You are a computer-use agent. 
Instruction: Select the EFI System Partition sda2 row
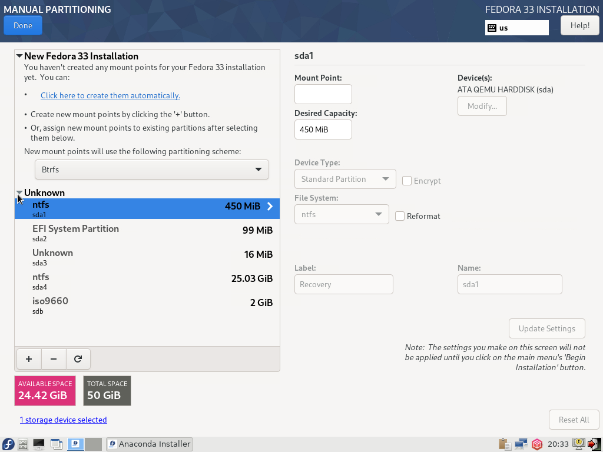pos(147,233)
